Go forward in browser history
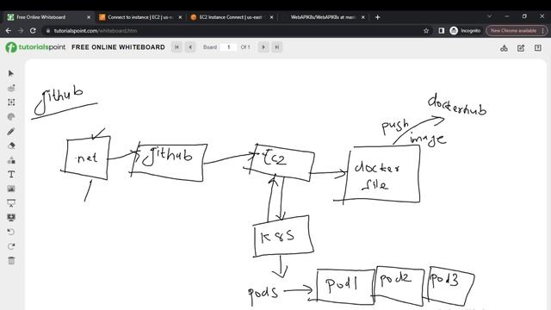The width and height of the screenshot is (551, 310). [21, 31]
